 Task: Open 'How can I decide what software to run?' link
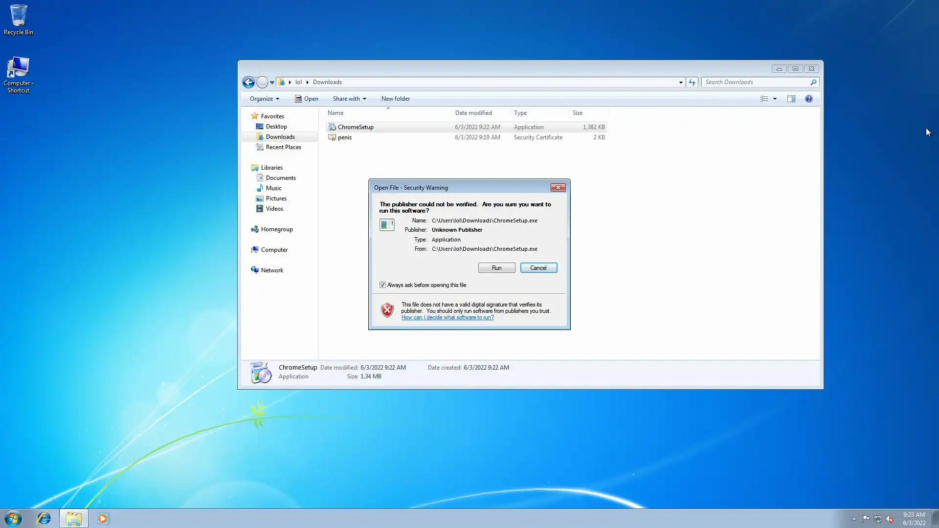[x=447, y=317]
